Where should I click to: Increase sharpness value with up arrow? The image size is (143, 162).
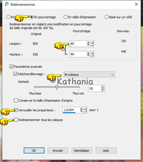(103, 87)
